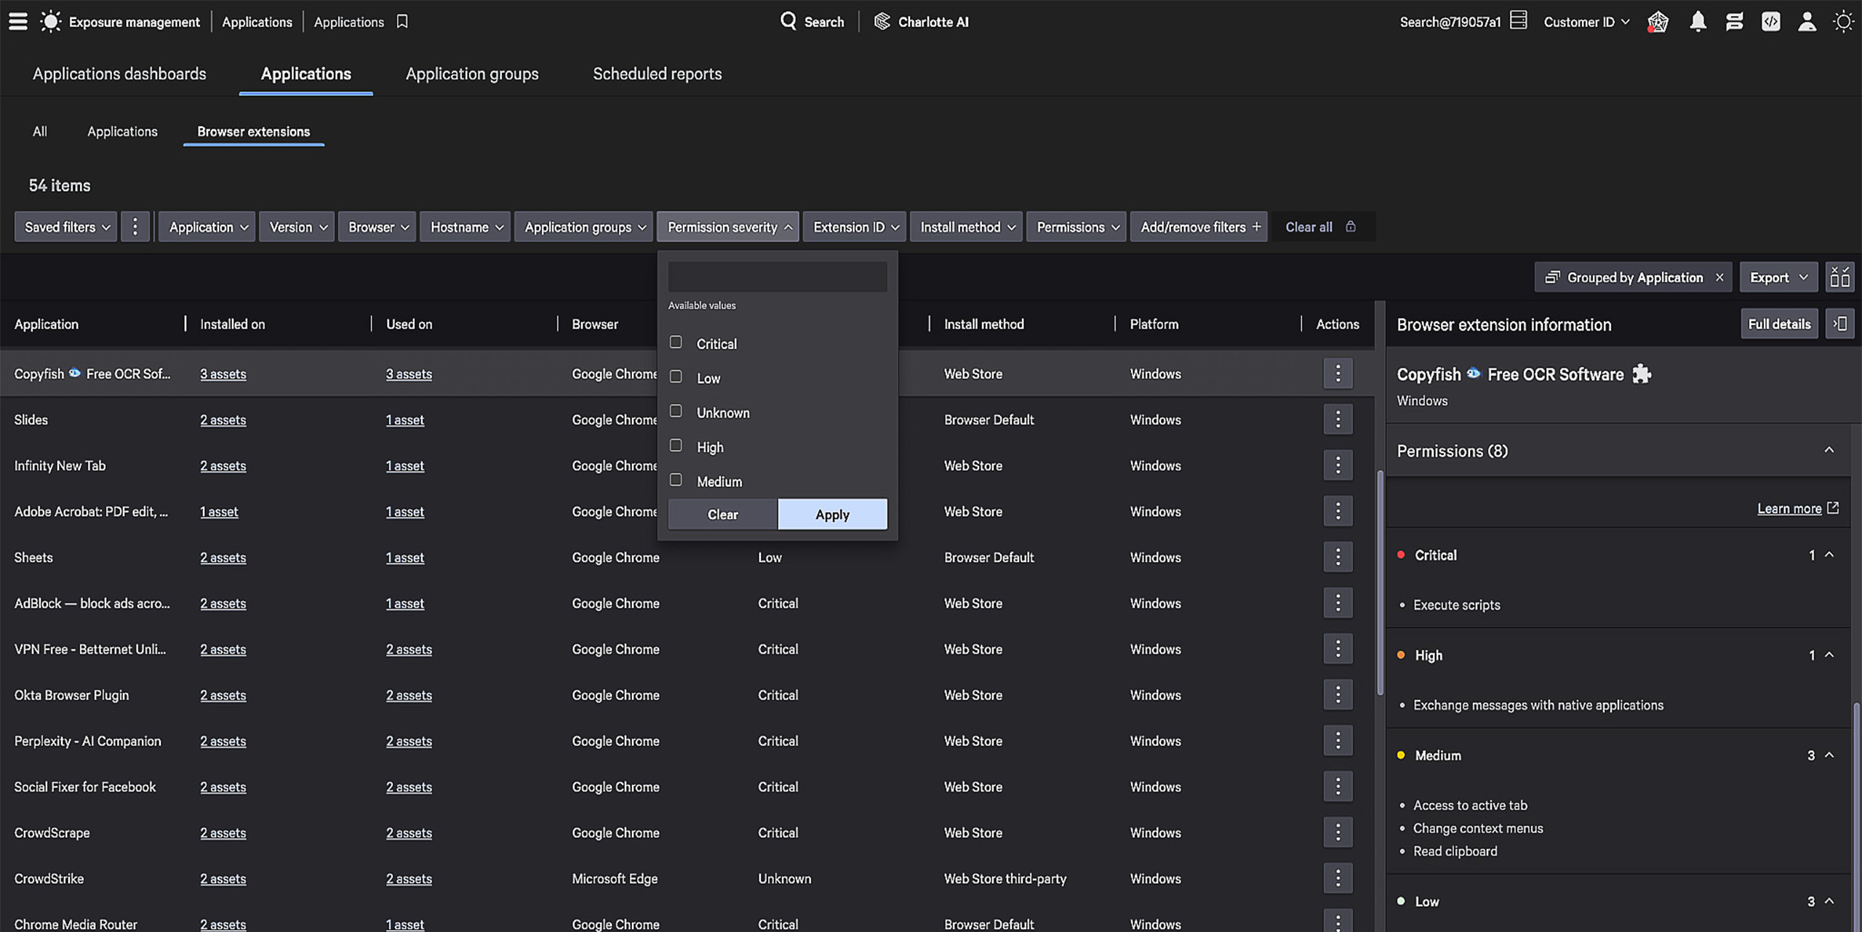Click the severity filter search field
This screenshot has height=932, width=1862.
pos(778,277)
